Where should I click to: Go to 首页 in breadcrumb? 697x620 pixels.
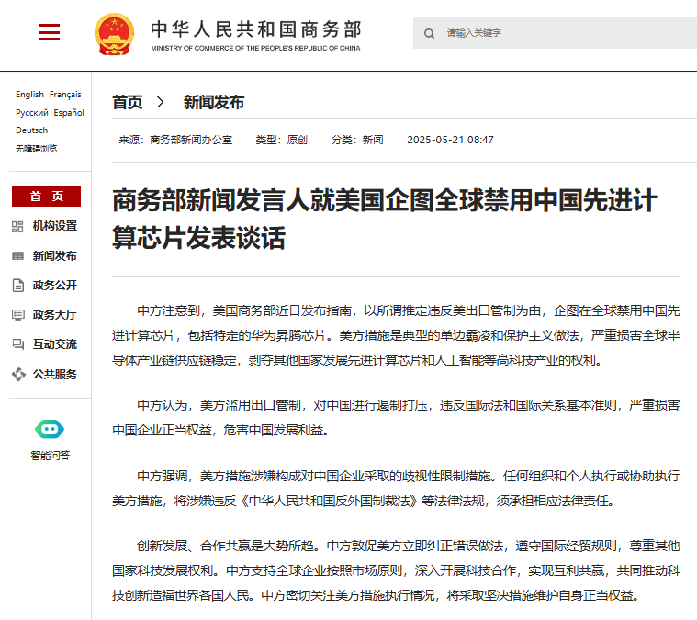(127, 102)
